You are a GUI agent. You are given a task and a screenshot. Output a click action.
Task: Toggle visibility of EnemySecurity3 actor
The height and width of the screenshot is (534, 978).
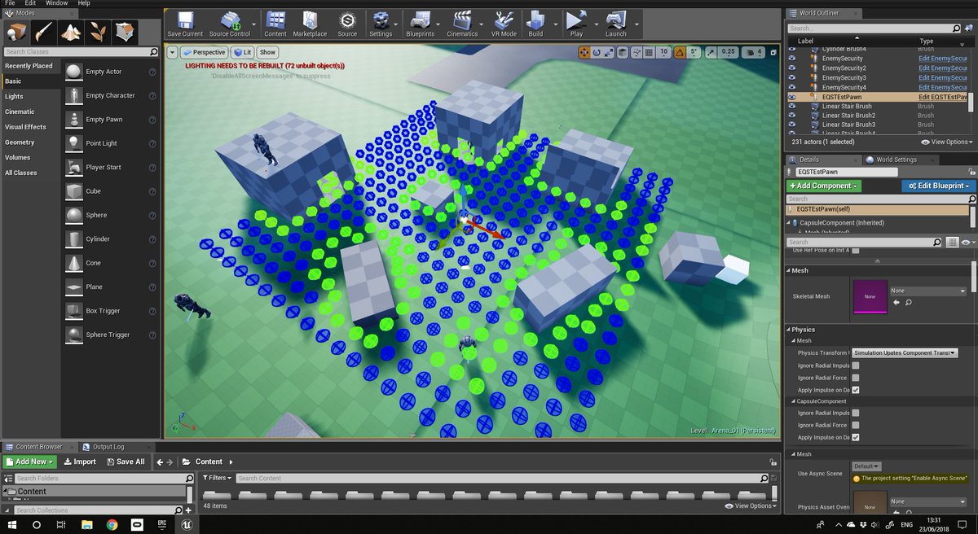tap(791, 77)
